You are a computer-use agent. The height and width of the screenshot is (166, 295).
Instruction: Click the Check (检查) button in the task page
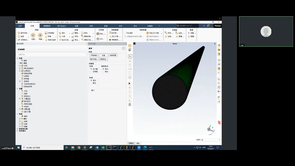tap(104, 55)
